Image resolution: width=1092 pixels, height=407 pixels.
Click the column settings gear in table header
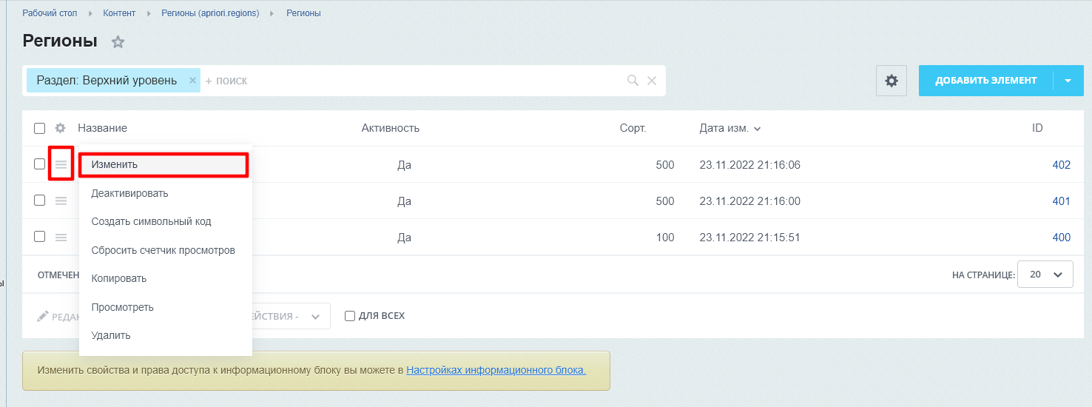[x=61, y=128]
